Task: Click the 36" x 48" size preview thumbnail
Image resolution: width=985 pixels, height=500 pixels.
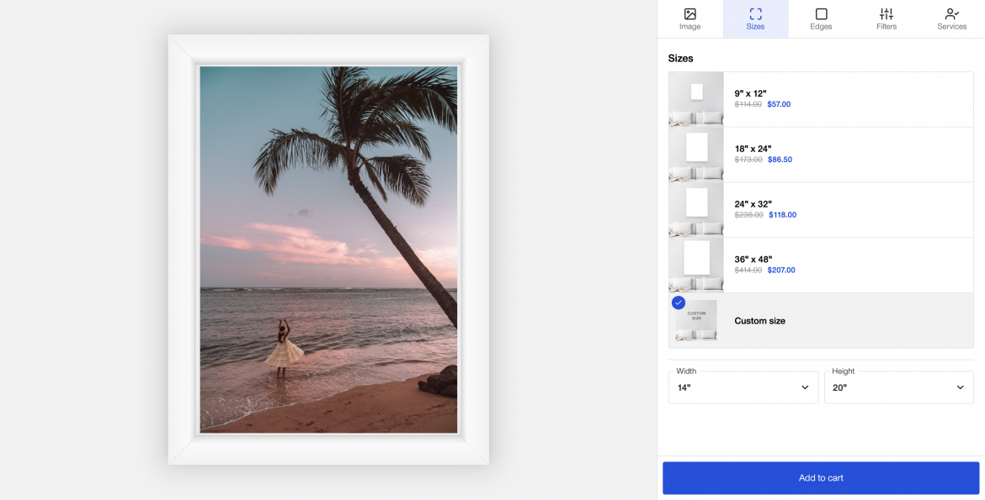Action: [696, 266]
